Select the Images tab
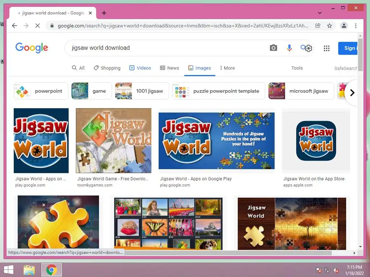 click(x=199, y=68)
